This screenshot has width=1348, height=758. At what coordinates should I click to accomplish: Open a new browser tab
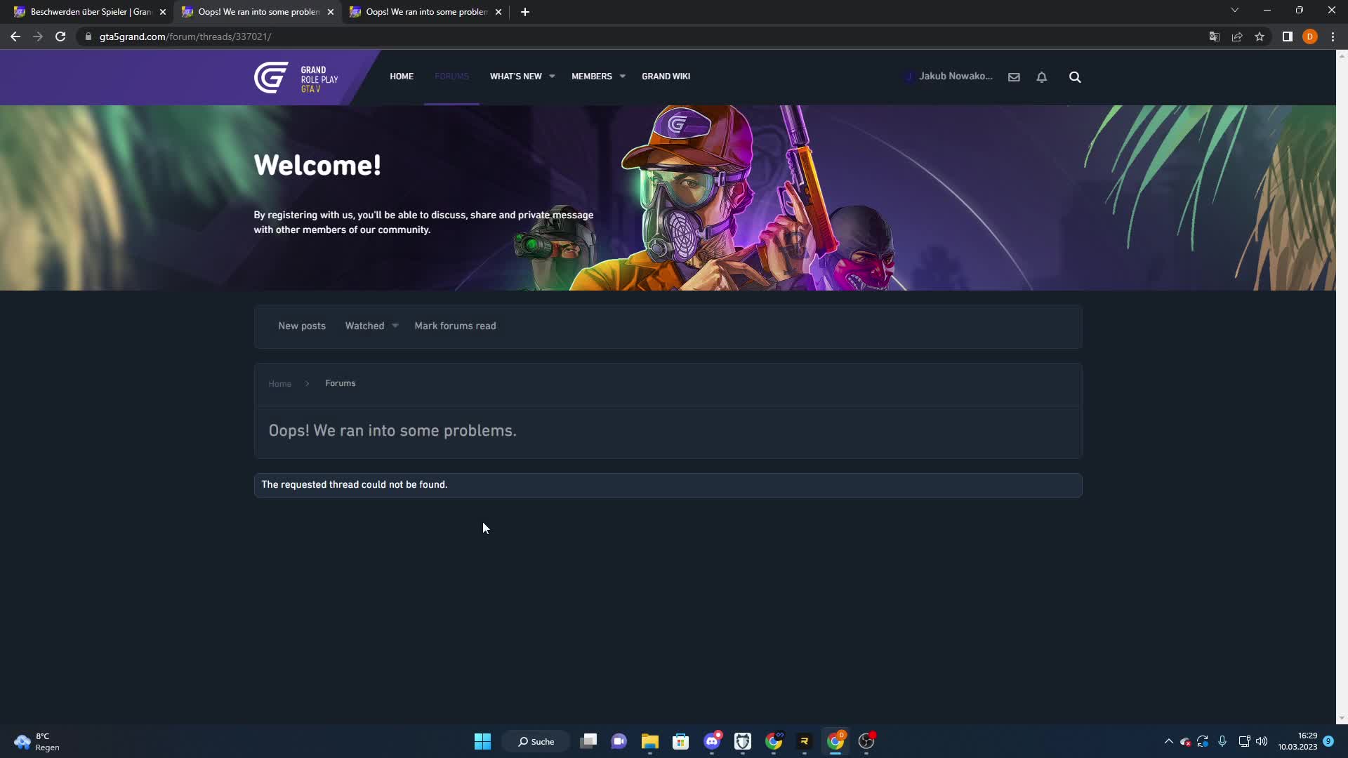pos(525,12)
